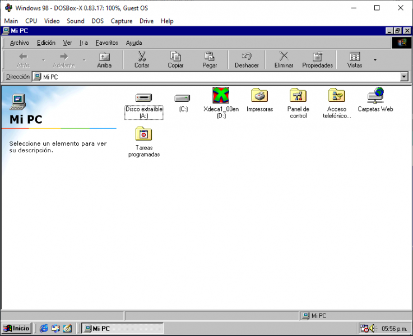Open the Favoritos menu
This screenshot has height=336, width=413.
[106, 43]
